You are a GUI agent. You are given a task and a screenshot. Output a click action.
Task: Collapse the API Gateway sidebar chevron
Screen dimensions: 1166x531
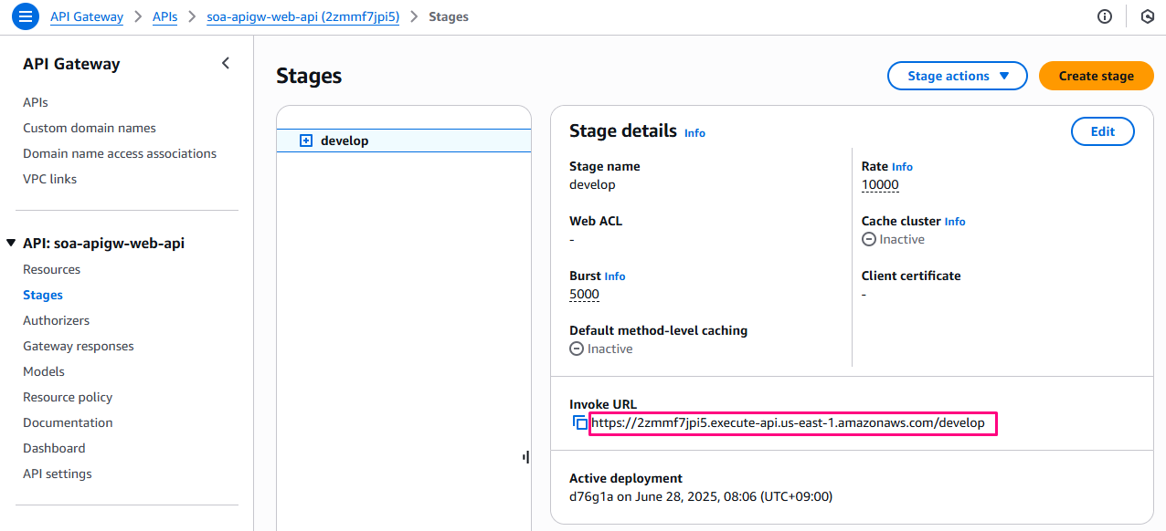(x=226, y=64)
